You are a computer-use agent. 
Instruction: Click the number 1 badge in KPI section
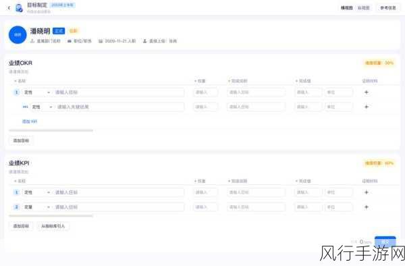(16, 192)
